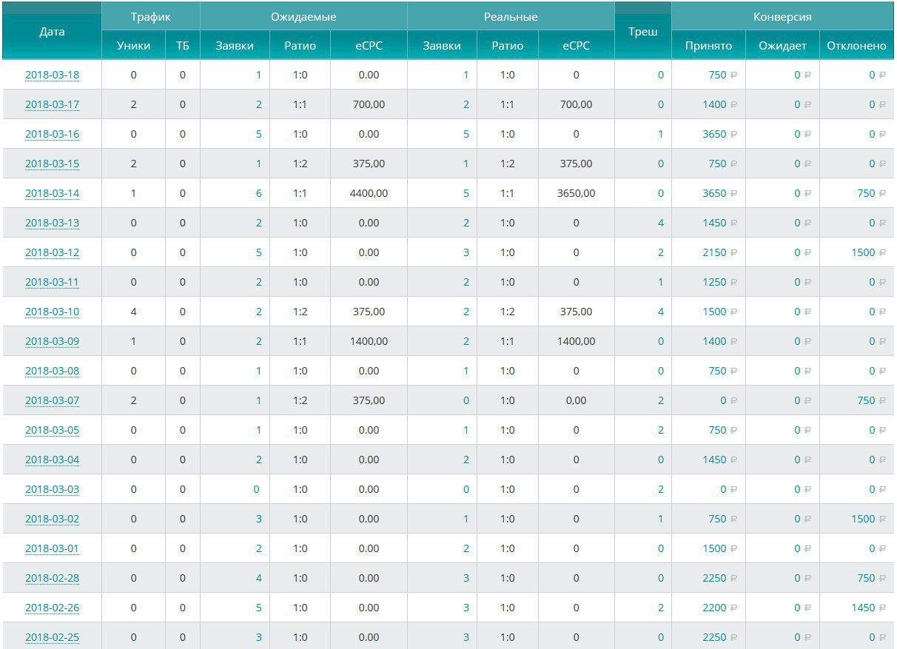Click the Отклонено column header
The width and height of the screenshot is (897, 649).
point(856,46)
